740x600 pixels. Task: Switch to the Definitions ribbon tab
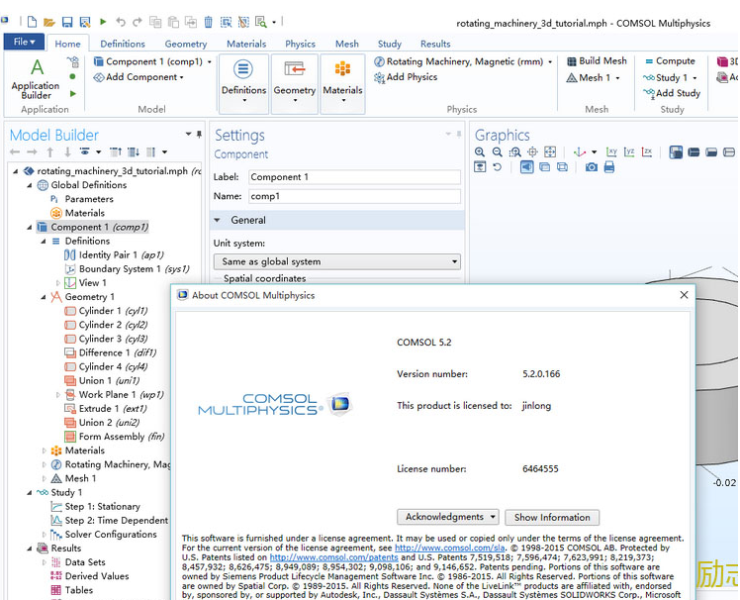123,44
